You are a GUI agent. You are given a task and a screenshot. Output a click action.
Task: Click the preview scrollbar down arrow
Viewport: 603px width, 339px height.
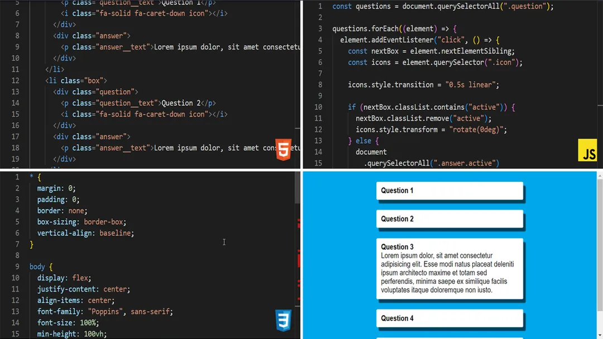coord(599,333)
